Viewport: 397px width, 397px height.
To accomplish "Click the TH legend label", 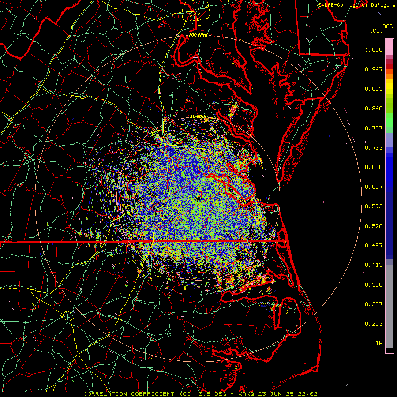I will tap(379, 344).
